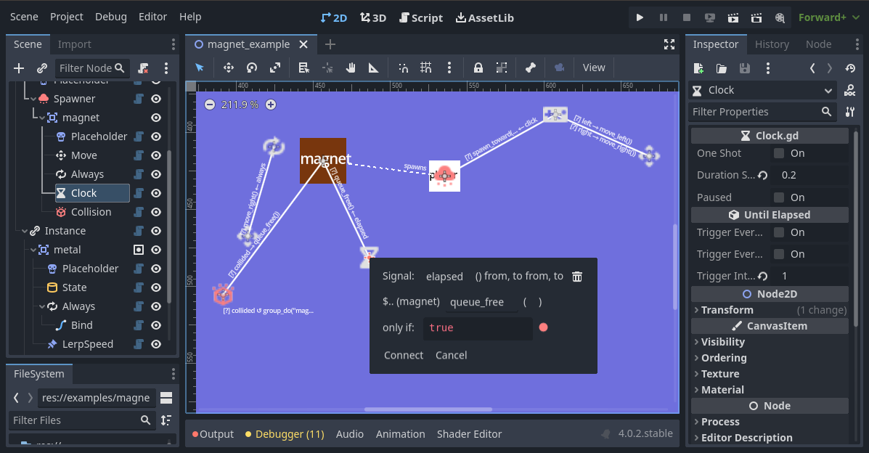
Task: Open the Debug menu
Action: pos(110,17)
